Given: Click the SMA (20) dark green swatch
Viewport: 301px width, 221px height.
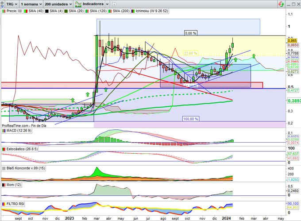Looking at the screenshot, I should coord(66,12).
